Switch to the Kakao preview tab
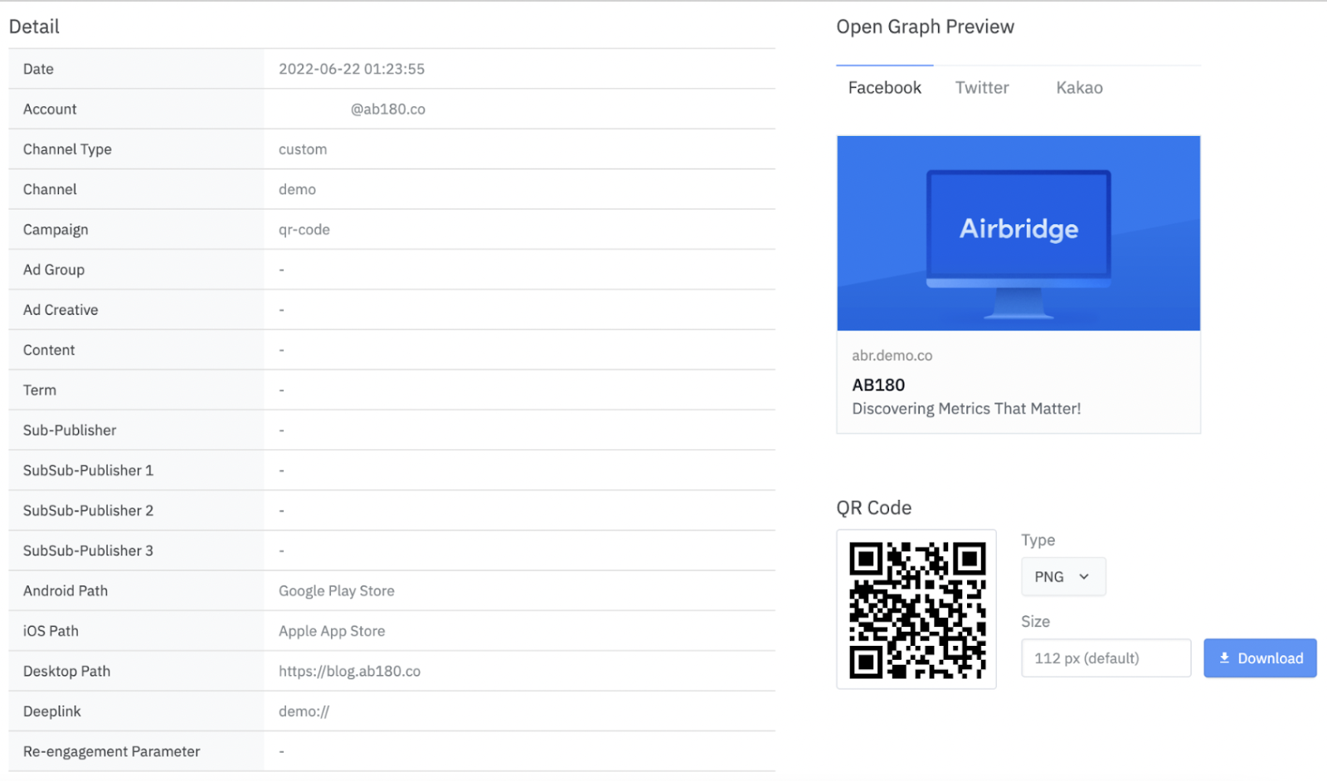 click(1078, 87)
